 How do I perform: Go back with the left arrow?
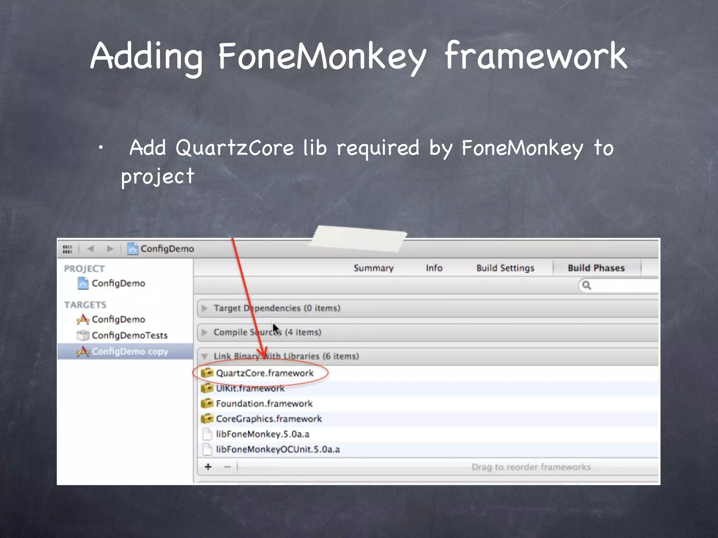point(90,249)
